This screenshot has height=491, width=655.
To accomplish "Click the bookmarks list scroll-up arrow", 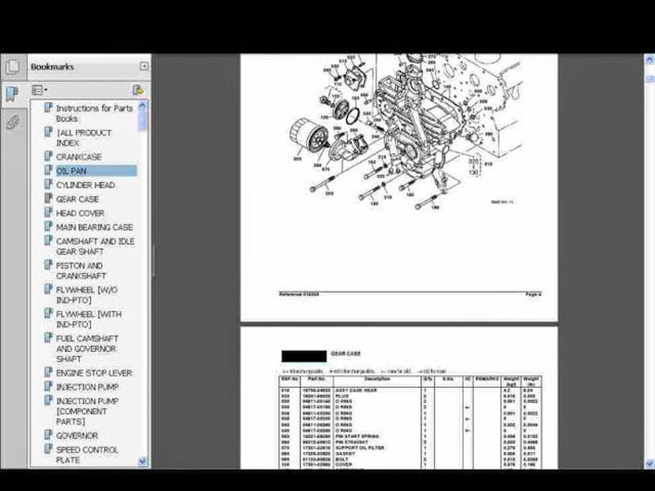I will (142, 106).
